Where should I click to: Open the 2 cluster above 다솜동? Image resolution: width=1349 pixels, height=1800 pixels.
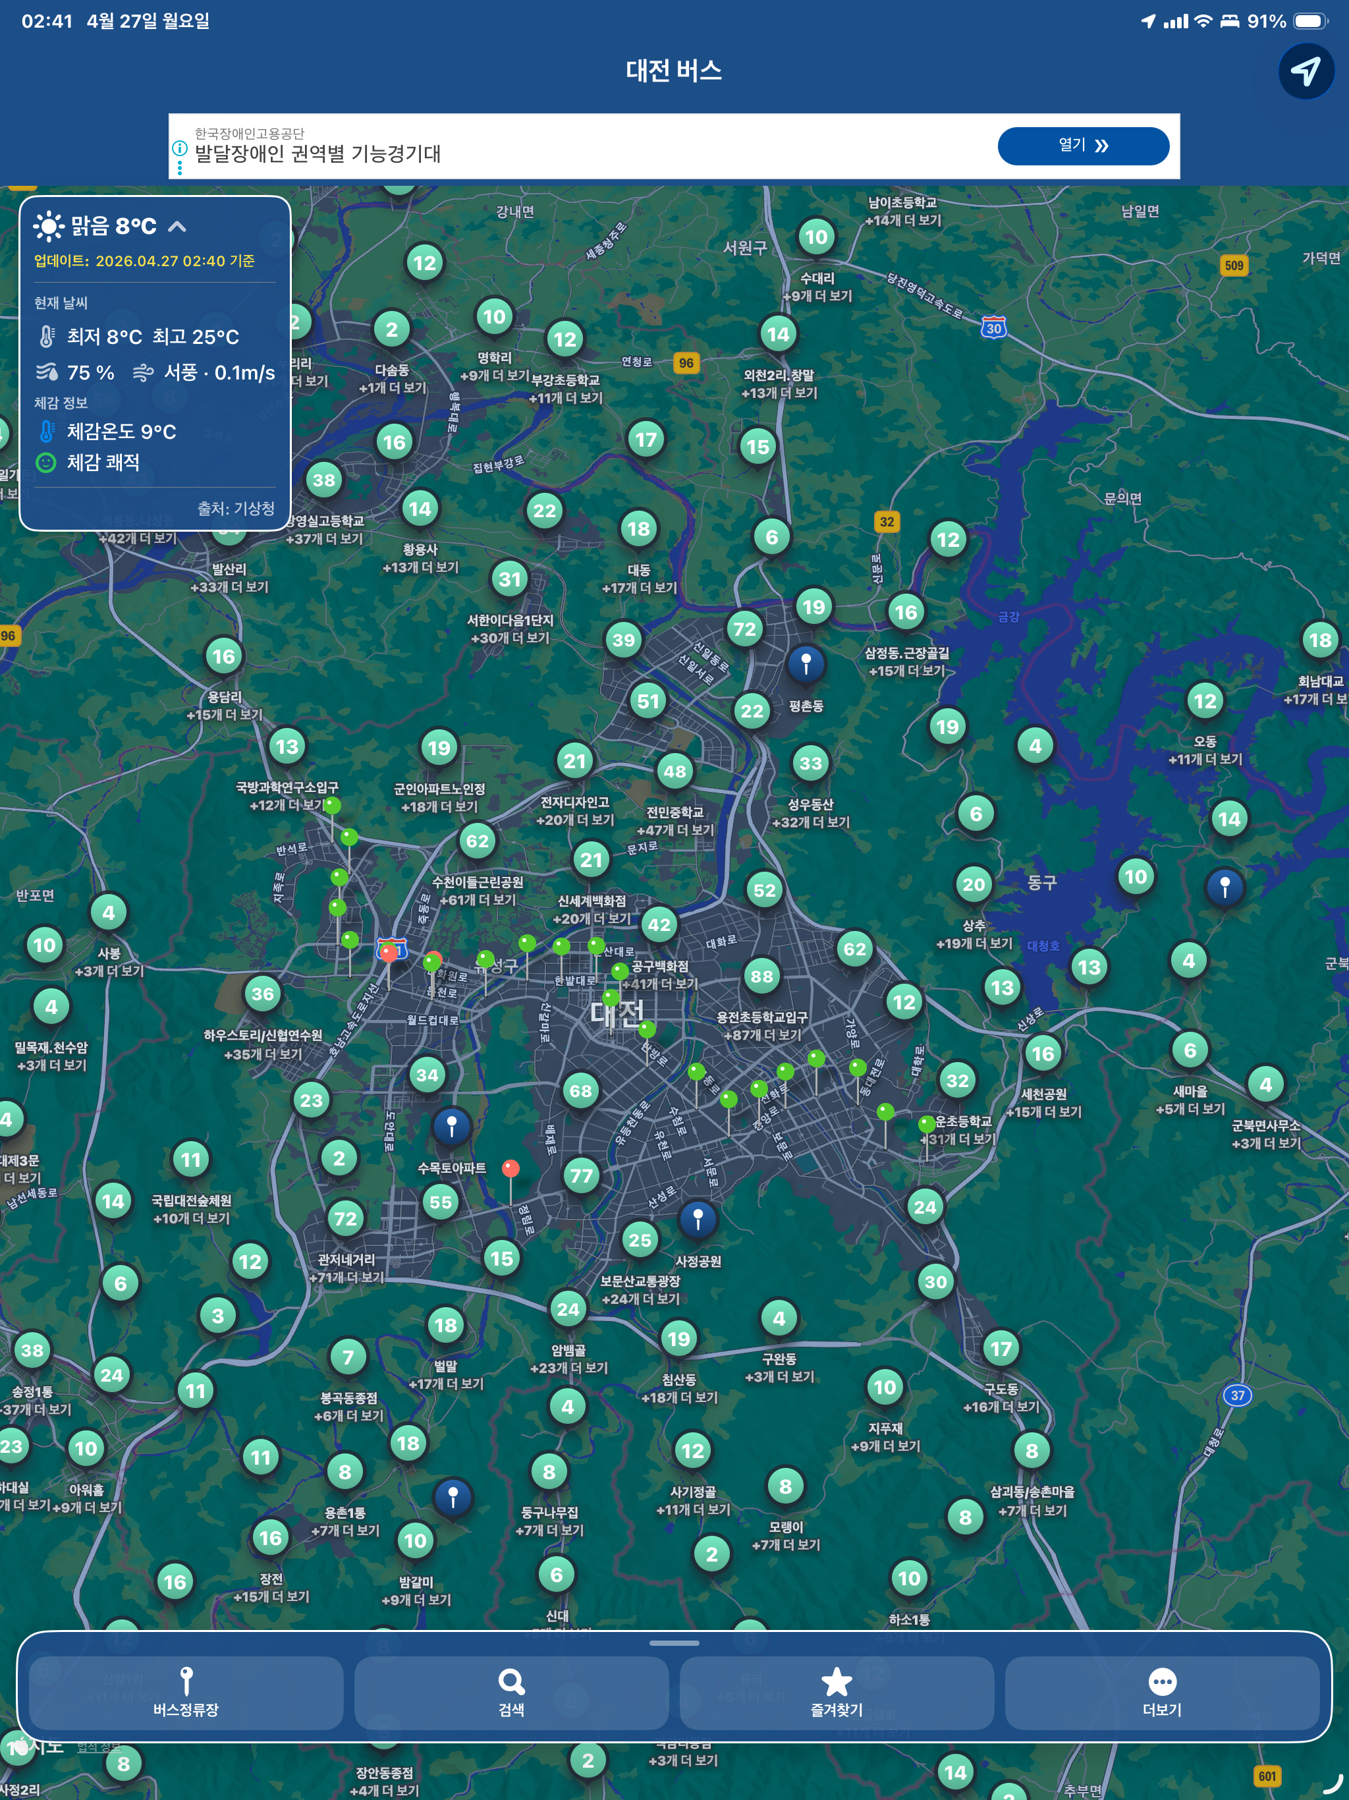tap(392, 329)
